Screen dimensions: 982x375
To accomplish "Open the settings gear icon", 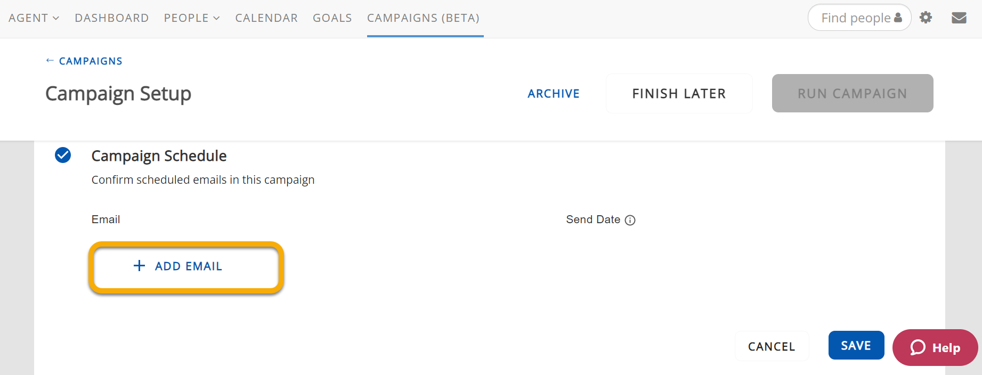I will (926, 18).
